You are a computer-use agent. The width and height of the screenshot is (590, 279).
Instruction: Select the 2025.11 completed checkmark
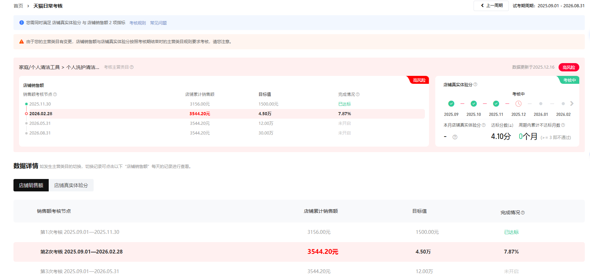tap(496, 104)
